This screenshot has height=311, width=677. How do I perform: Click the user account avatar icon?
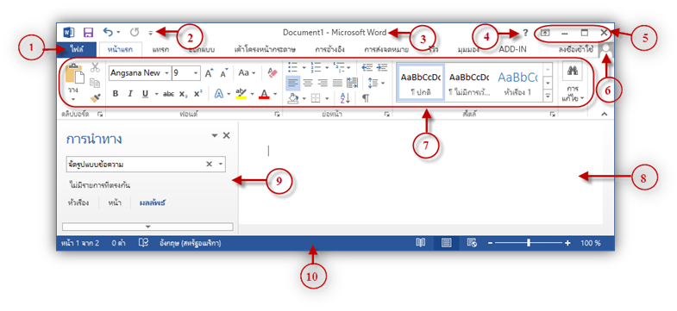(x=606, y=50)
